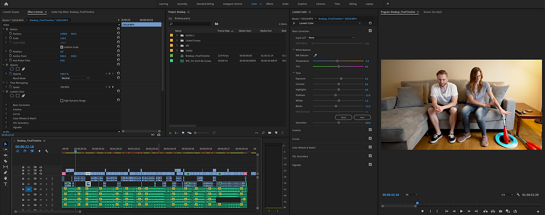The width and height of the screenshot is (545, 215).
Task: Reset Position parameter in Effect Controls
Action: [x=118, y=34]
